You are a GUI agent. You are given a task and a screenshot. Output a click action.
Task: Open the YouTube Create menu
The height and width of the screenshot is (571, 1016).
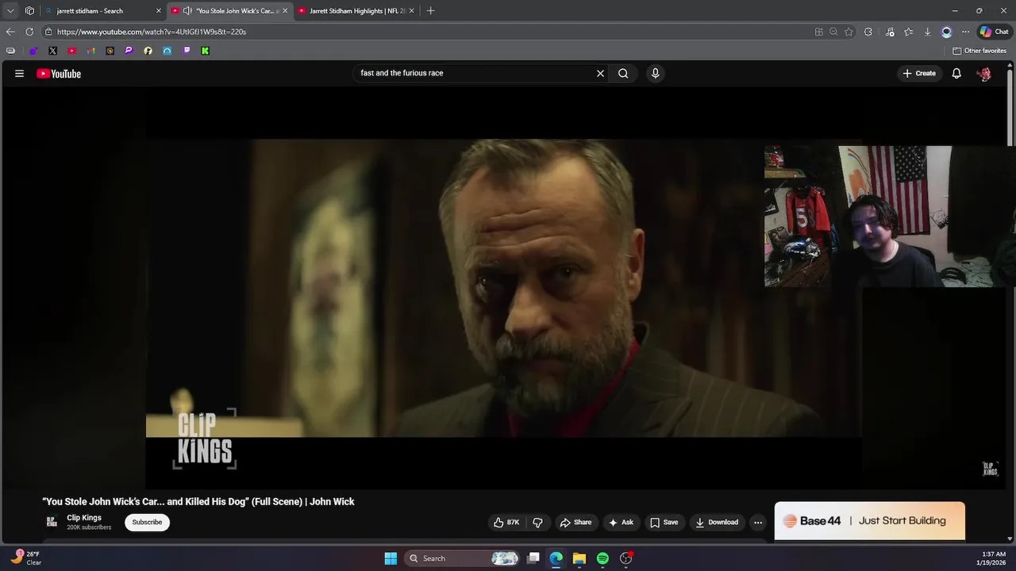[919, 73]
